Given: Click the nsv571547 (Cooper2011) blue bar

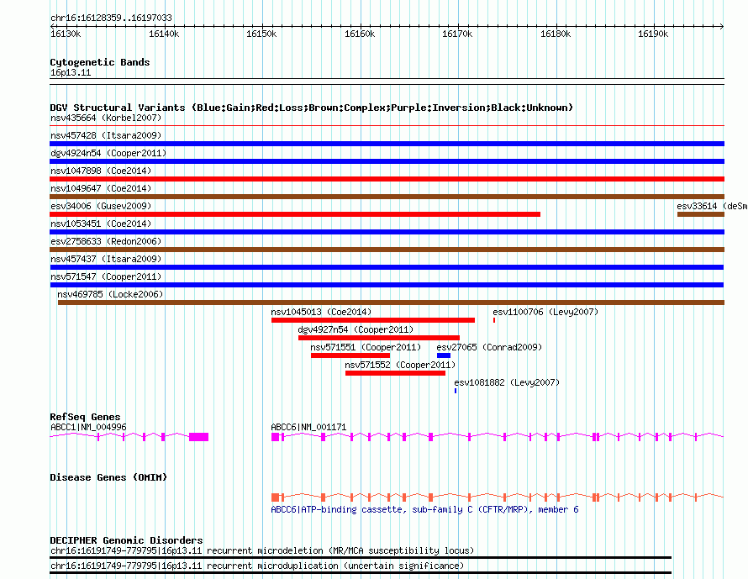Looking at the screenshot, I should click(x=387, y=285).
